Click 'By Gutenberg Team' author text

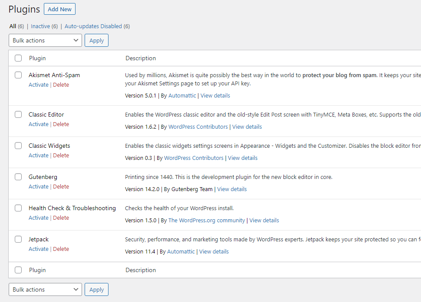188,189
